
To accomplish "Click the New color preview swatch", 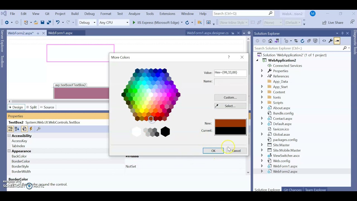I will pyautogui.click(x=230, y=123).
